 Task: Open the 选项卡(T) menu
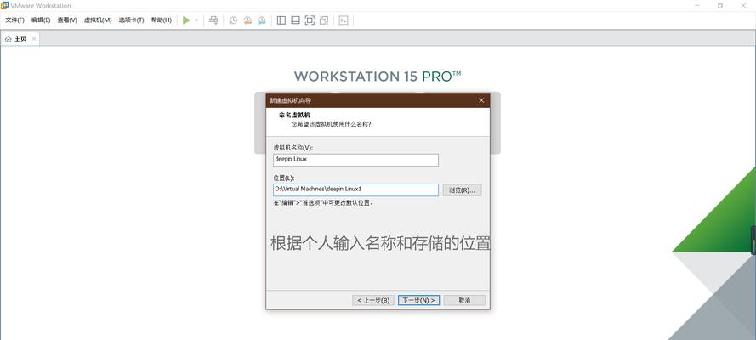pos(131,20)
